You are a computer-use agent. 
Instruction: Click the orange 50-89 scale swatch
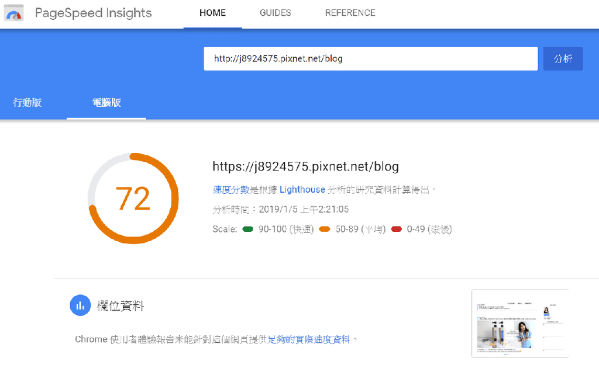point(325,230)
